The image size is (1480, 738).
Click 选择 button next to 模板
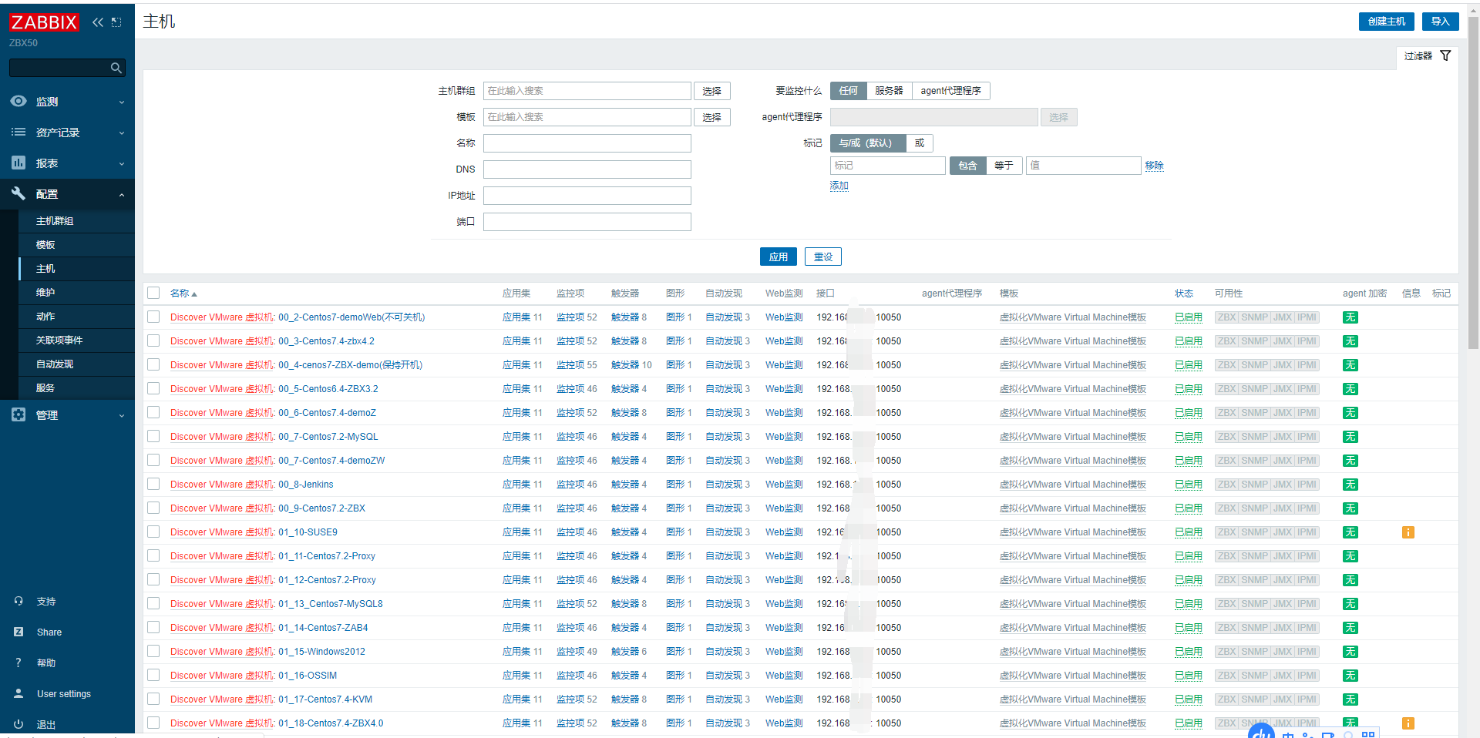pos(711,117)
